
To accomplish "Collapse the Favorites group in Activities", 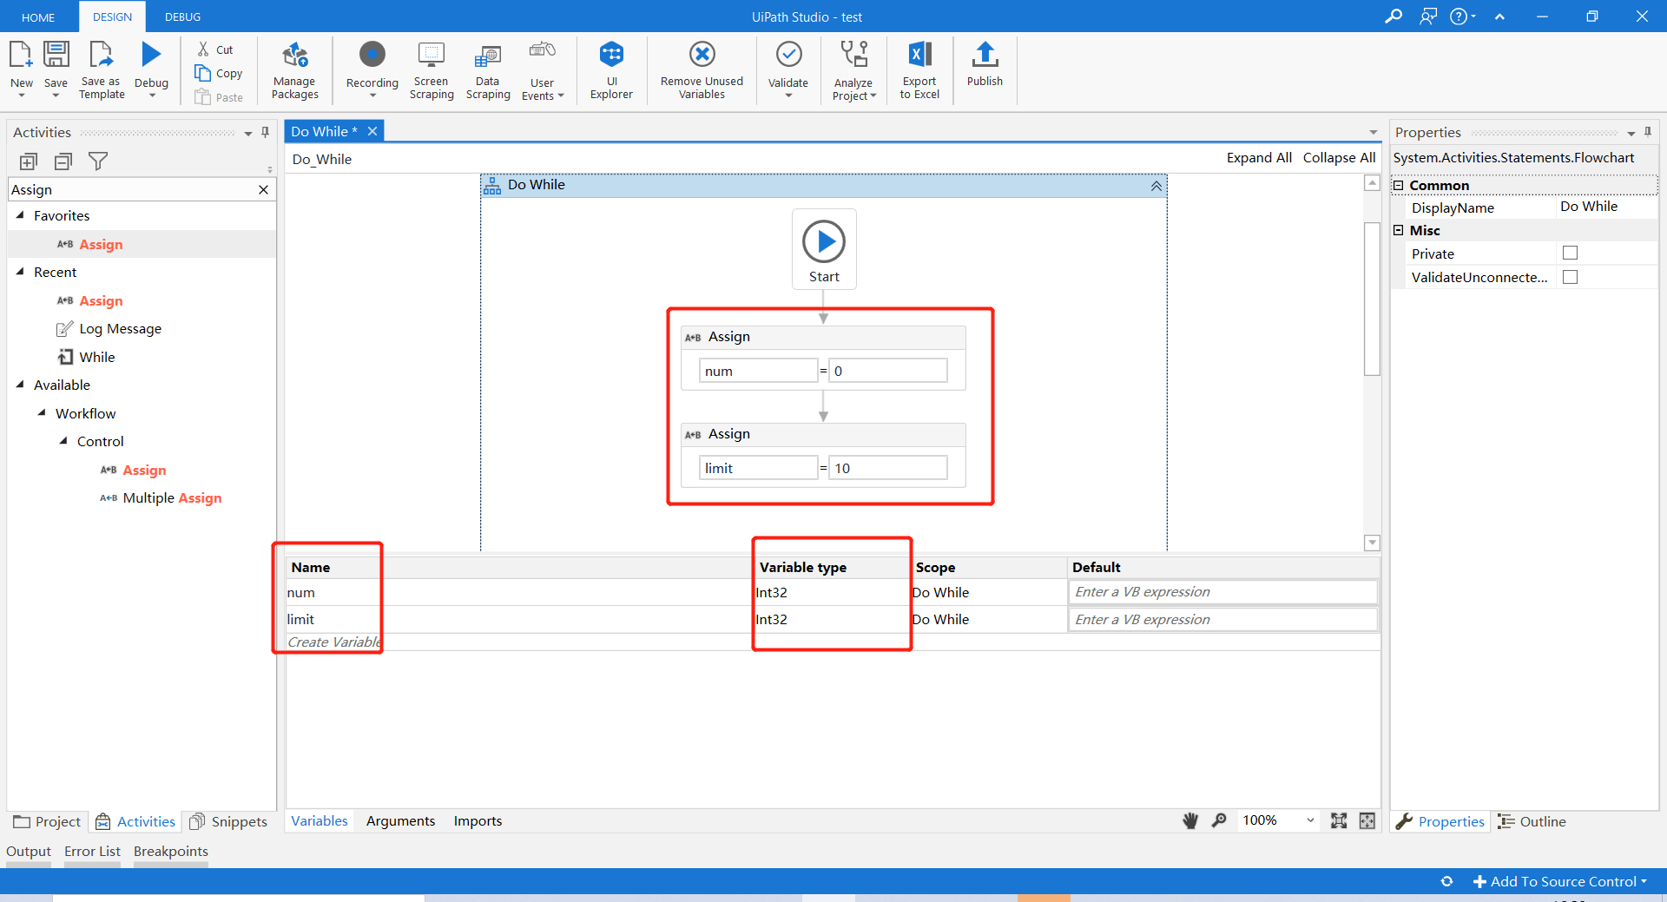I will (x=22, y=215).
